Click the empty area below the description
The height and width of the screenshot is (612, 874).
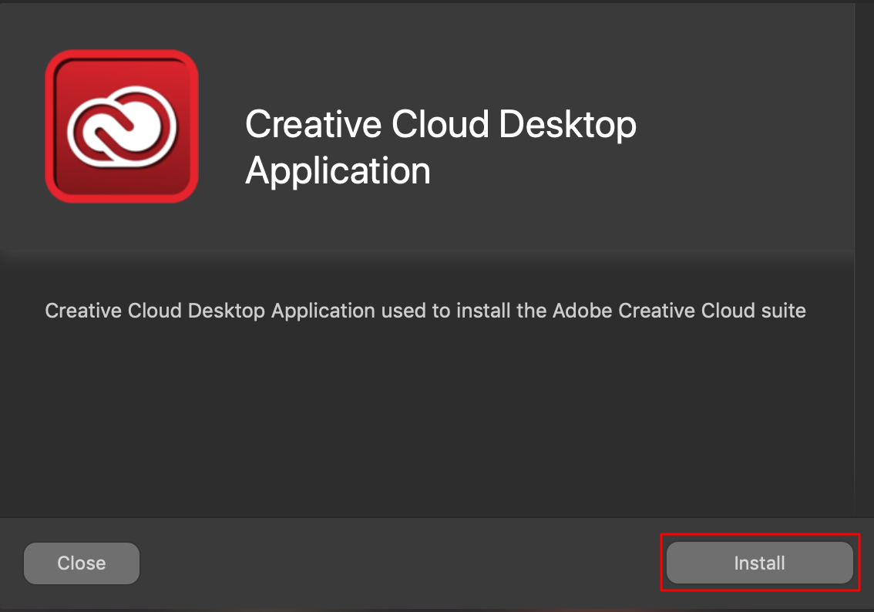[x=424, y=424]
